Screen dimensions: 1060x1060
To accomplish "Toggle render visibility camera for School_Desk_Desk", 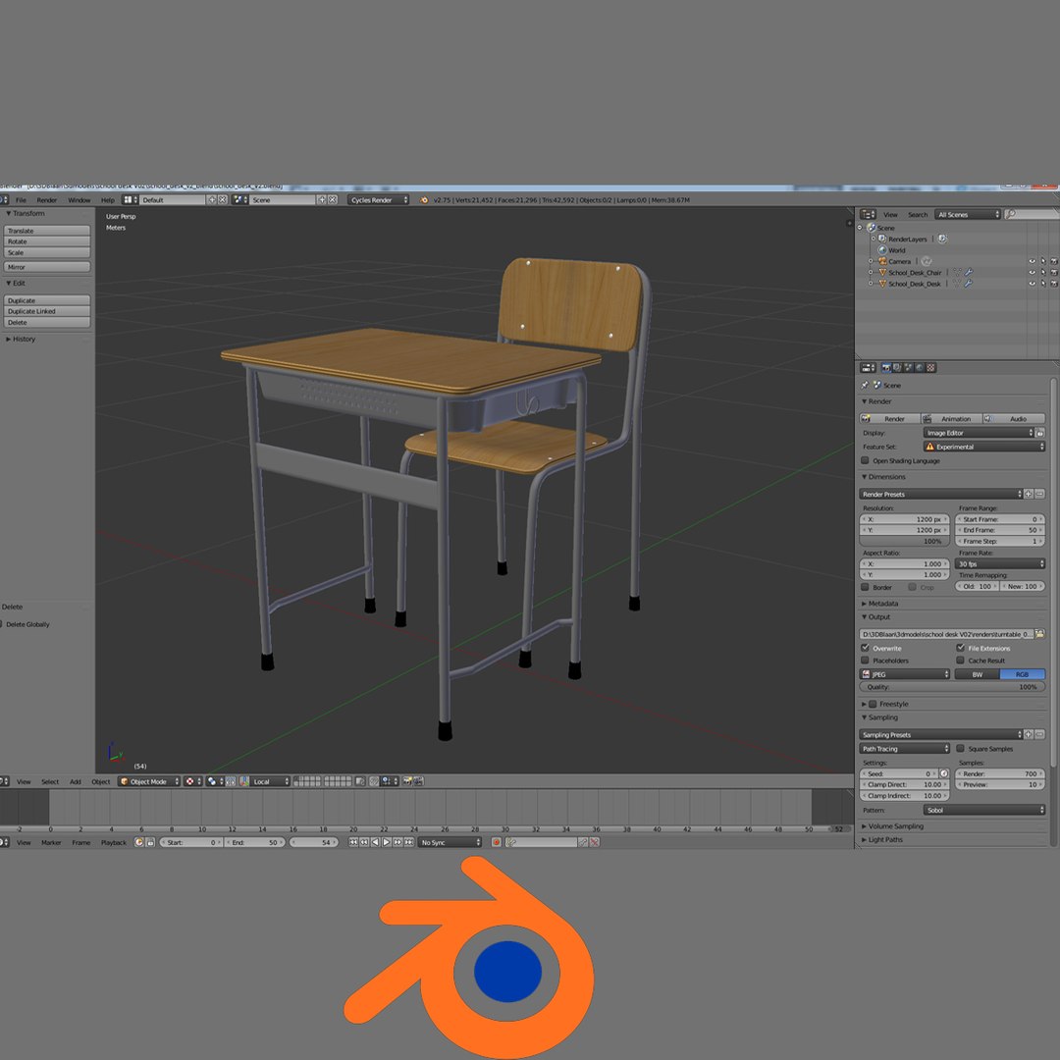I will [x=1054, y=284].
